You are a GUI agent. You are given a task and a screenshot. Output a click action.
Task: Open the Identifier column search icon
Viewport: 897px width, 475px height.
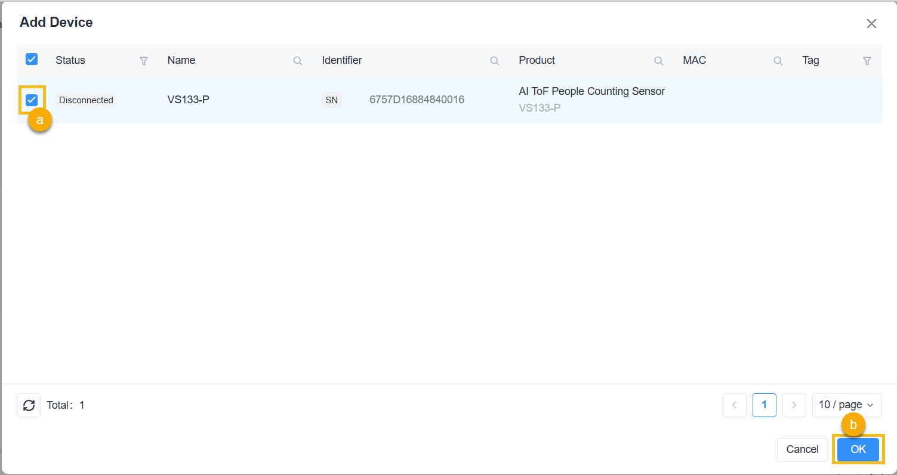coord(494,61)
